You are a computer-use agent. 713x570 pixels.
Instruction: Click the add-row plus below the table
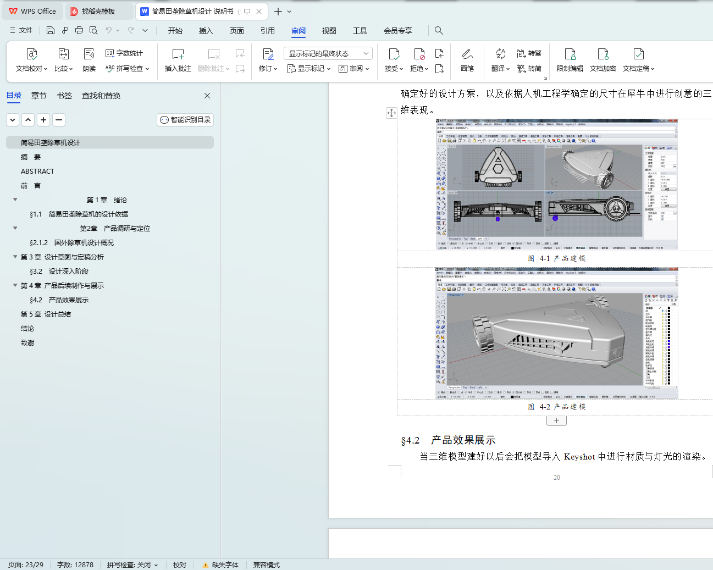(556, 420)
